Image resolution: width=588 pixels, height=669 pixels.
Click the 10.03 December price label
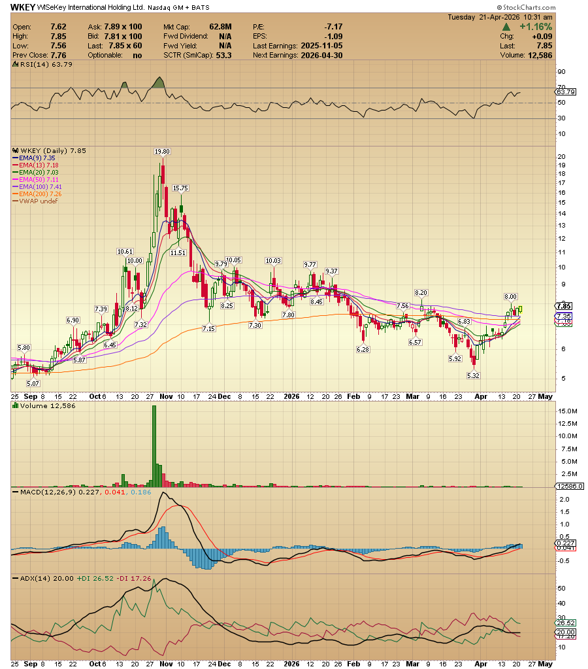(x=273, y=261)
